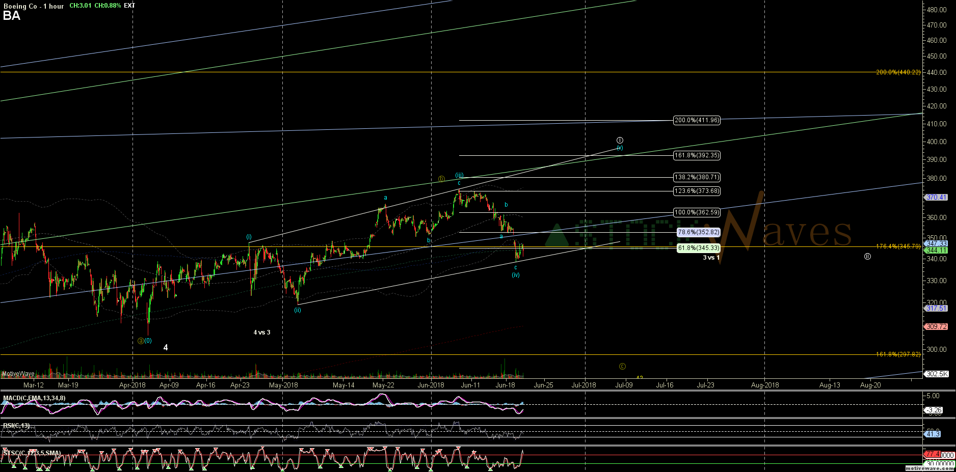The width and height of the screenshot is (956, 472).
Task: Click the CH:0.88% percent change value
Action: click(x=108, y=6)
